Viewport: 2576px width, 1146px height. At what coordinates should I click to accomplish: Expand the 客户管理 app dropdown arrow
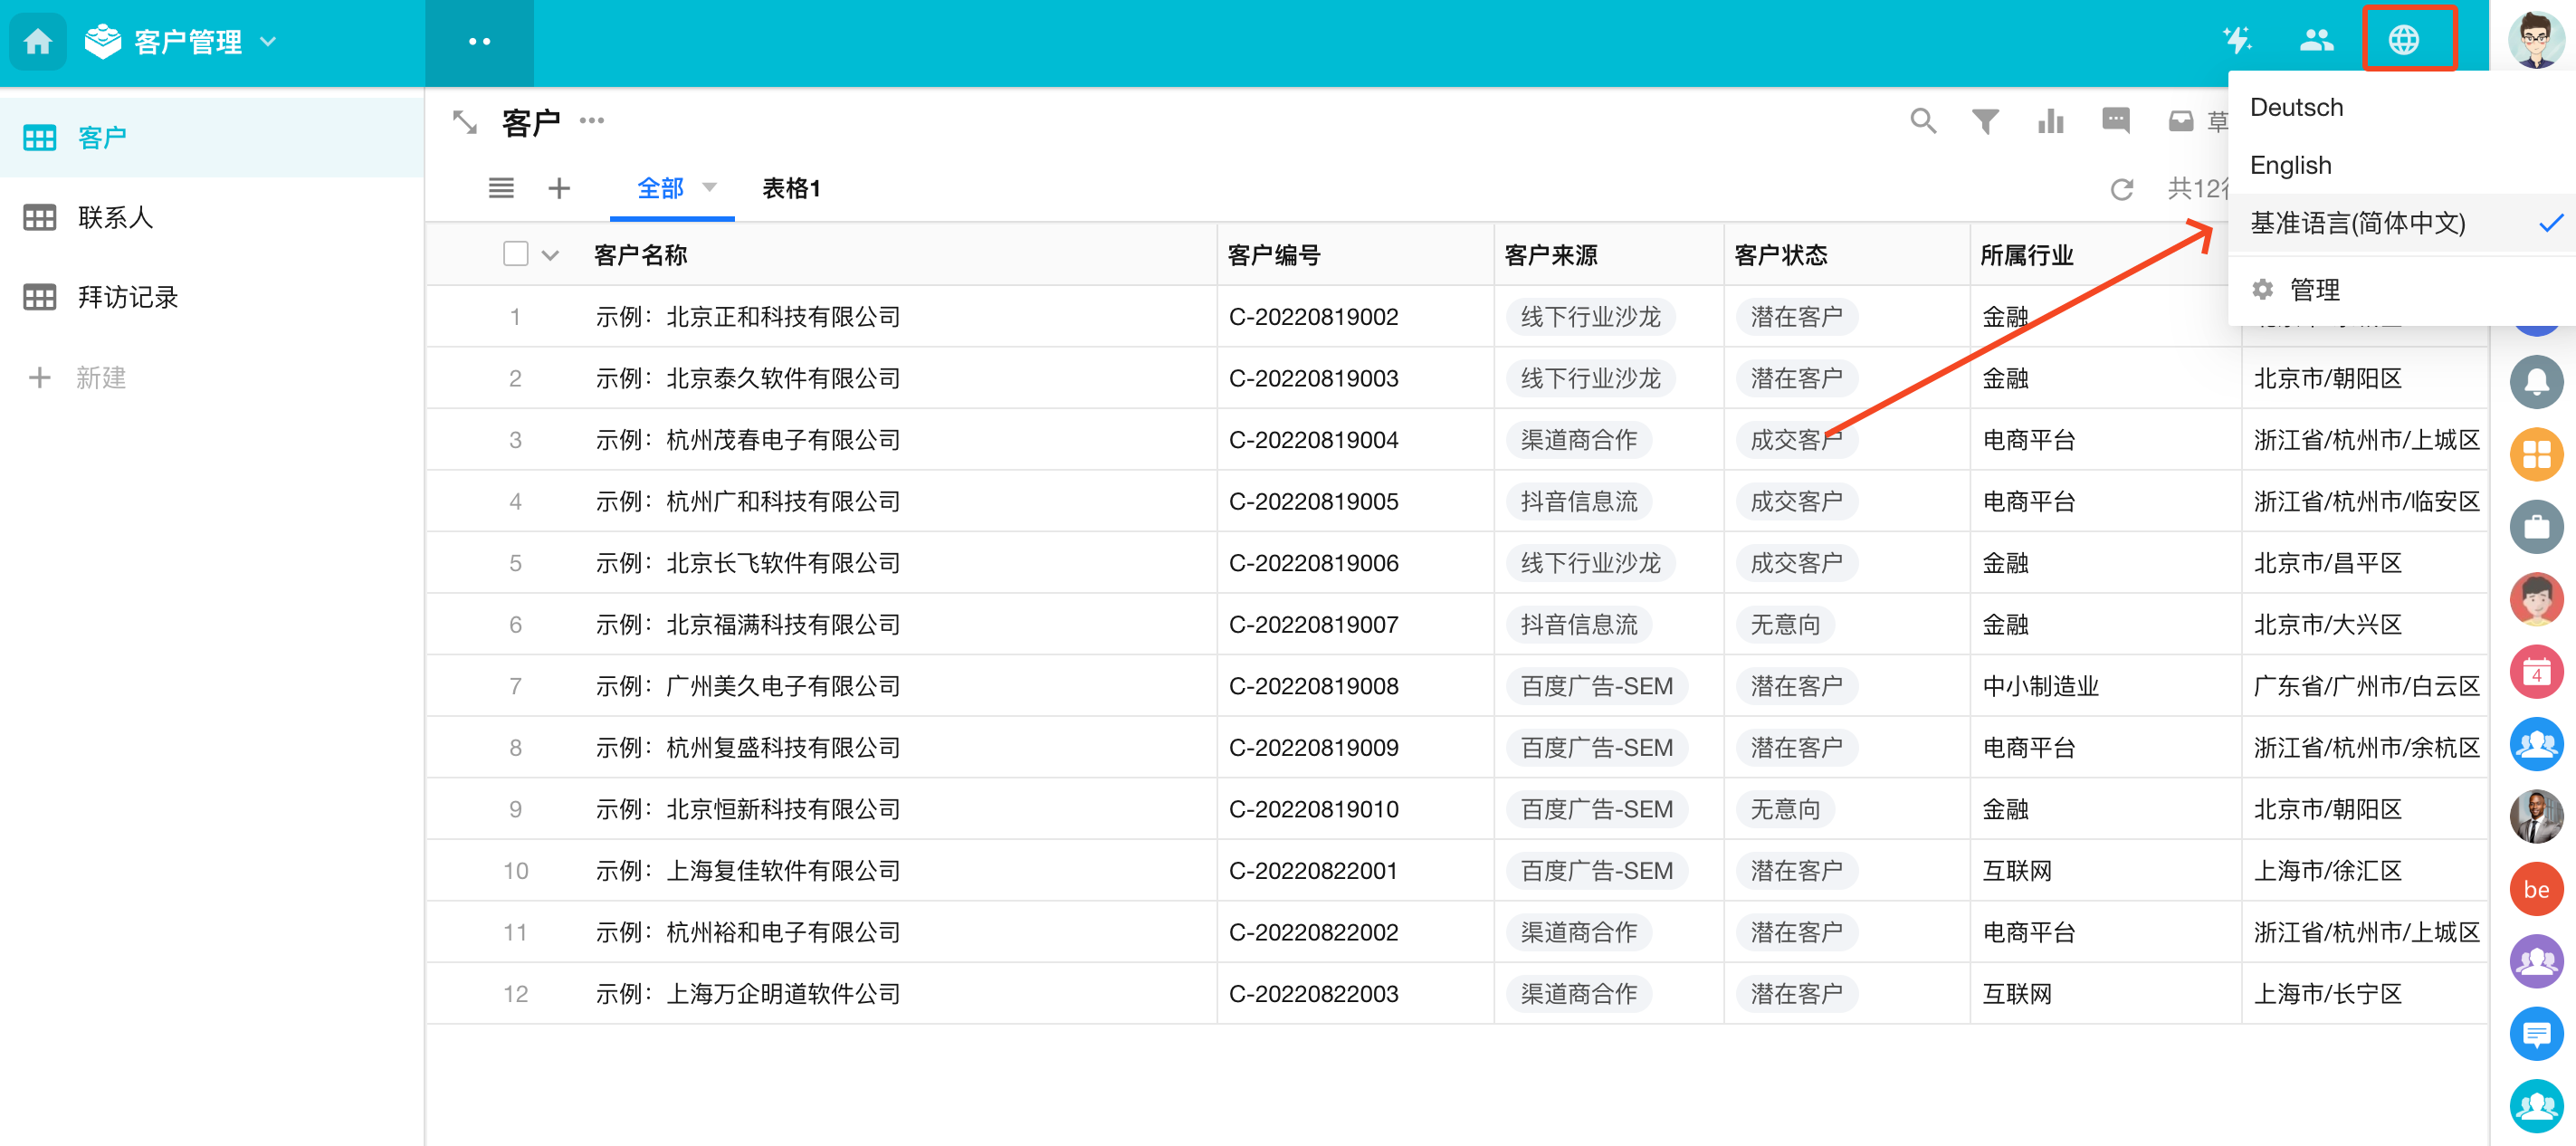click(x=268, y=42)
